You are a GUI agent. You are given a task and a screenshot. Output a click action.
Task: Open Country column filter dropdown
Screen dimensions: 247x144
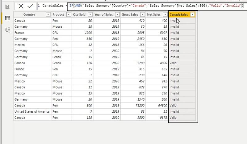coord(48,14)
